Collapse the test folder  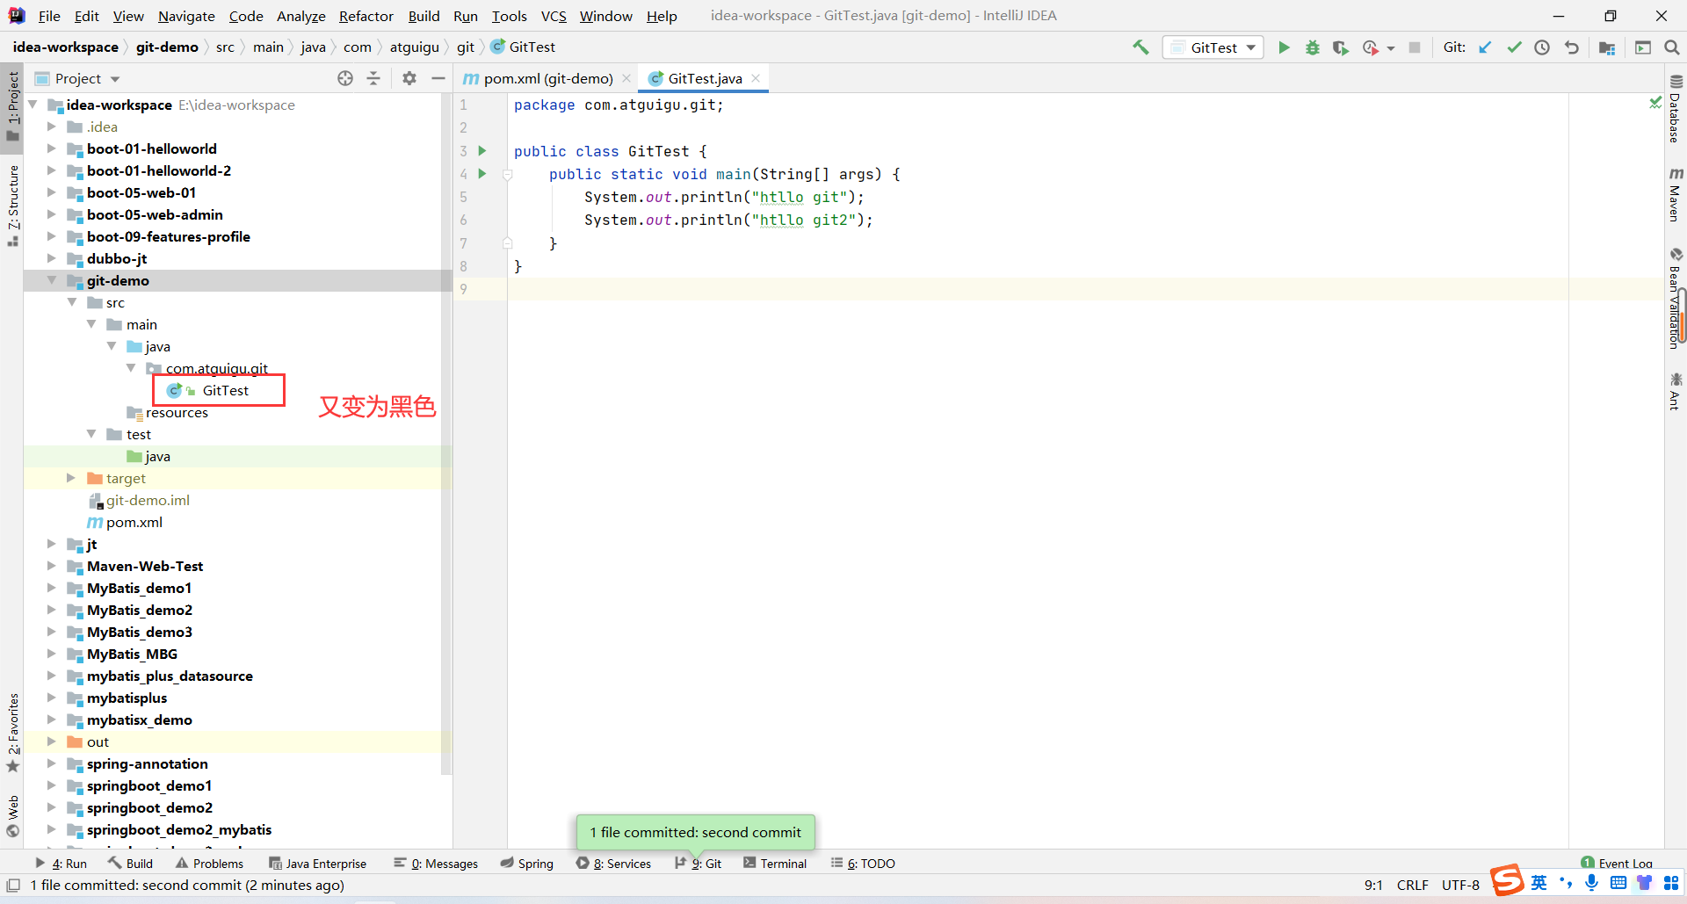(91, 434)
